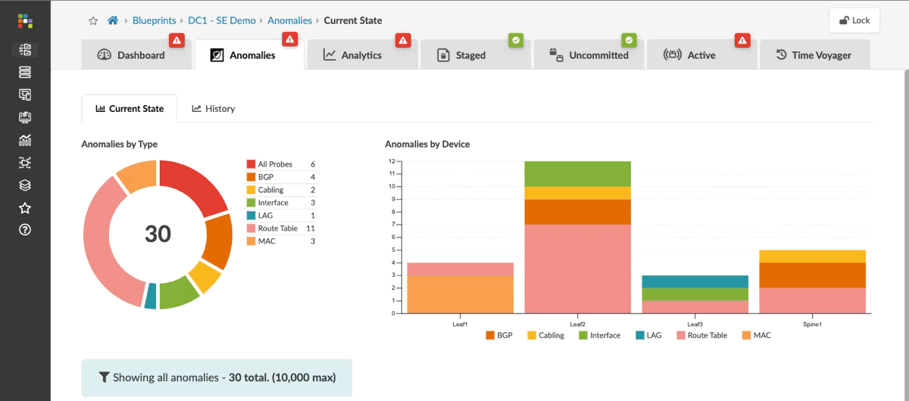The image size is (909, 401).
Task: Open the sidebar Analytics chart icon
Action: 25,140
